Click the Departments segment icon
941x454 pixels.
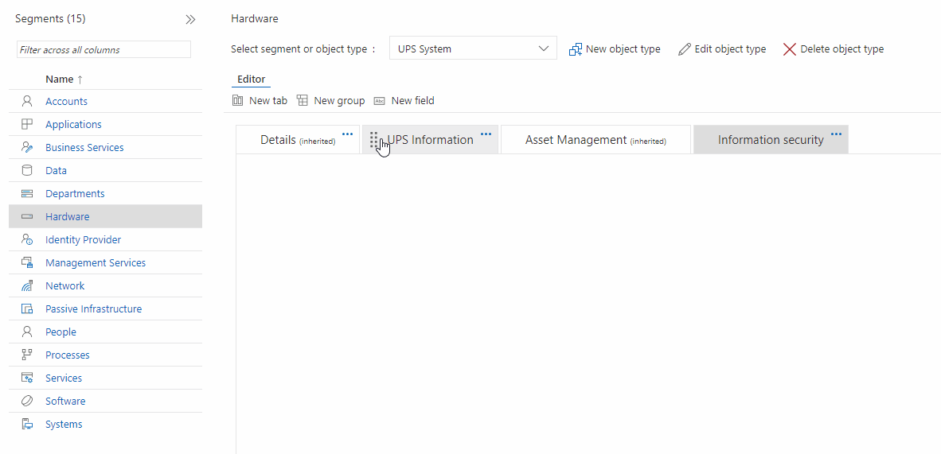[26, 194]
